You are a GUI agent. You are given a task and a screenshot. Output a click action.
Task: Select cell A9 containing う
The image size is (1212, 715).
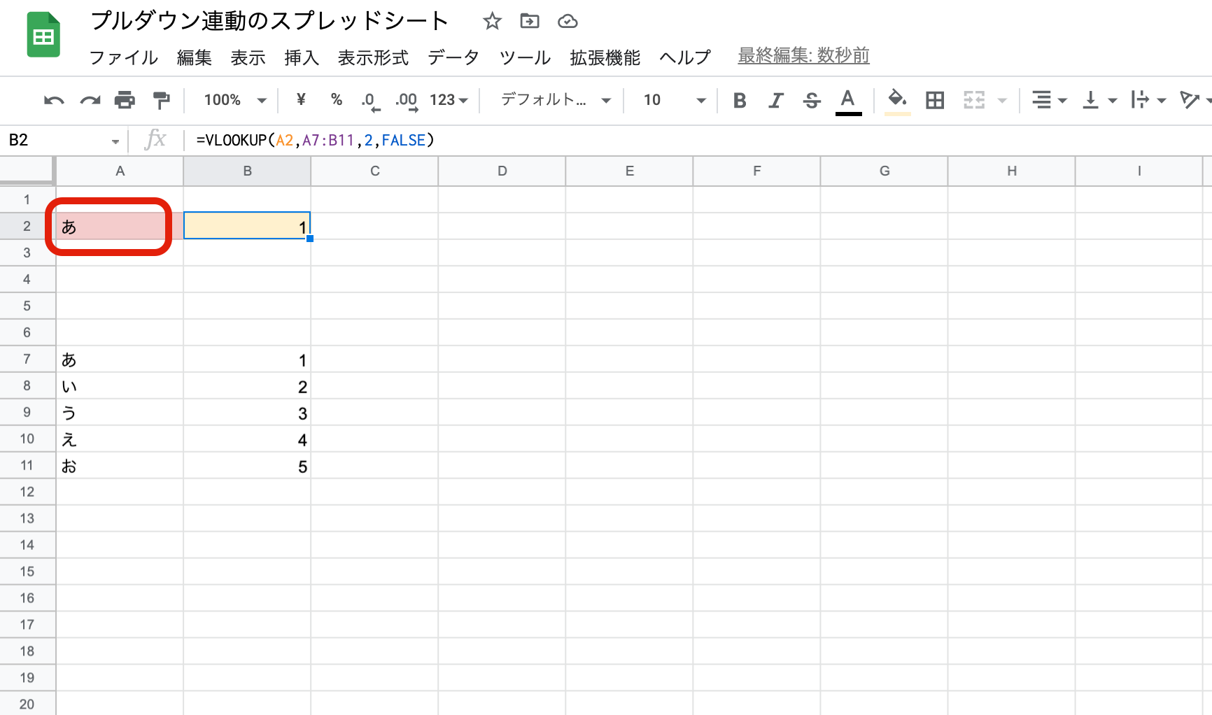[120, 413]
